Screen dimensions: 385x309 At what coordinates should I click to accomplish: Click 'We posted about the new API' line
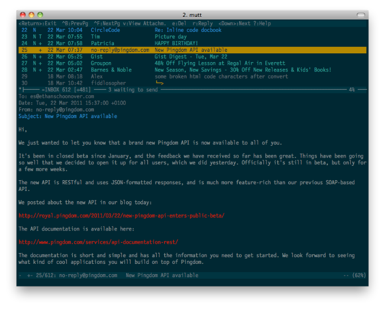click(x=85, y=202)
